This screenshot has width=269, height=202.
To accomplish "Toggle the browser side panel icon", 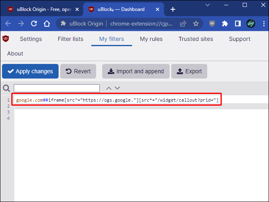I will click(238, 23).
